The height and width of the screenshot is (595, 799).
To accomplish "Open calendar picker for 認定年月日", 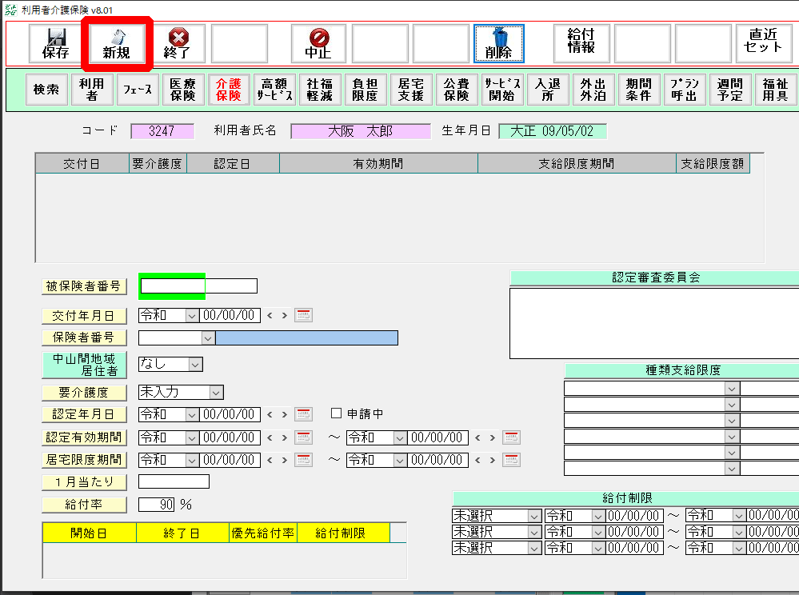I will tap(303, 414).
